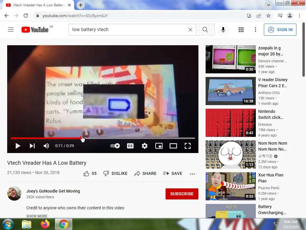Click Anthony Ortiz channel name
This screenshot has height=230, width=306.
(x=269, y=93)
